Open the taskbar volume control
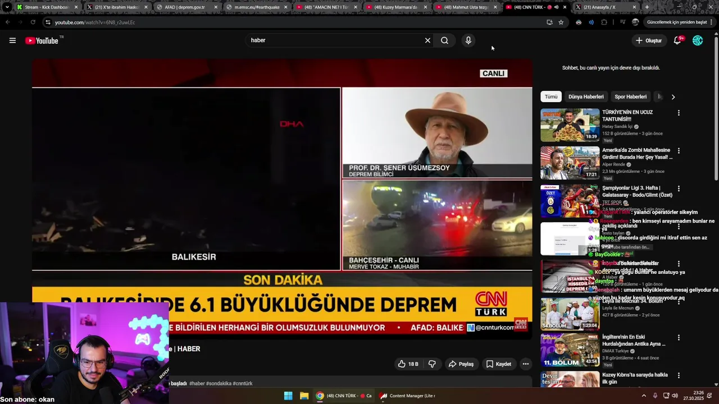Image resolution: width=719 pixels, height=404 pixels. pos(675,396)
